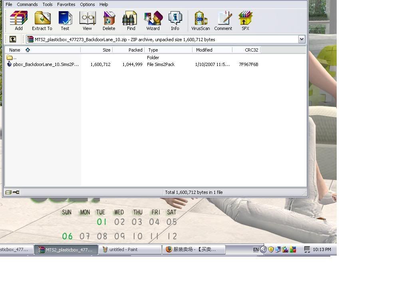The image size is (409, 307).
Task: Click the File Sims2Pack type cell
Action: pyautogui.click(x=161, y=64)
